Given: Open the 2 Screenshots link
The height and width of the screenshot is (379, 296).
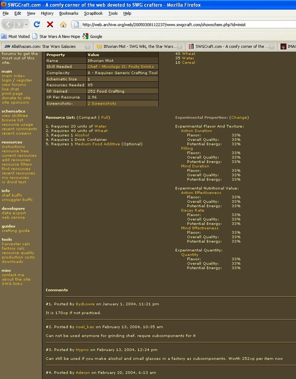Looking at the screenshot, I should click(102, 104).
